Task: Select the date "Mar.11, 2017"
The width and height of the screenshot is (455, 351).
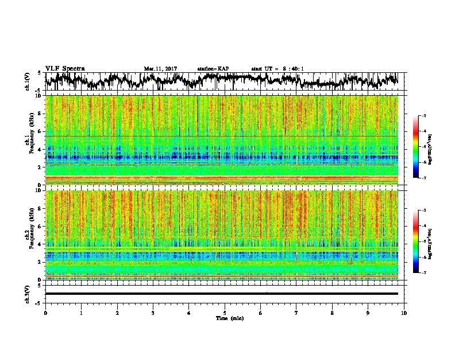Action: tap(160, 69)
